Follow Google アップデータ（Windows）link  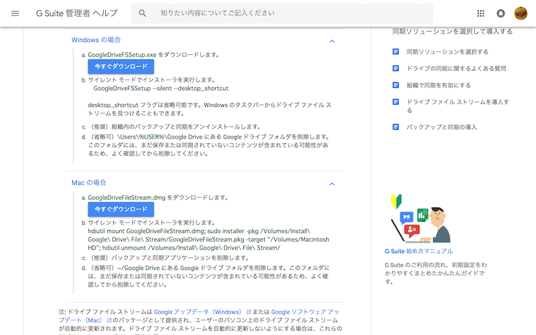(198, 312)
